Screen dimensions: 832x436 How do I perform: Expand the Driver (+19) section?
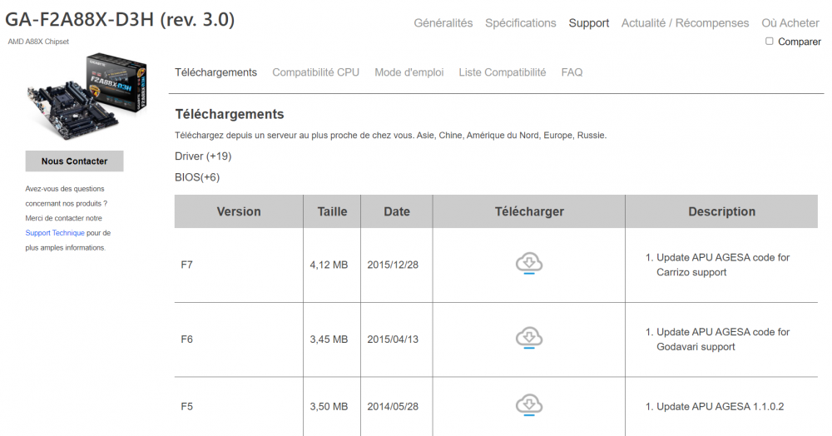tap(203, 156)
